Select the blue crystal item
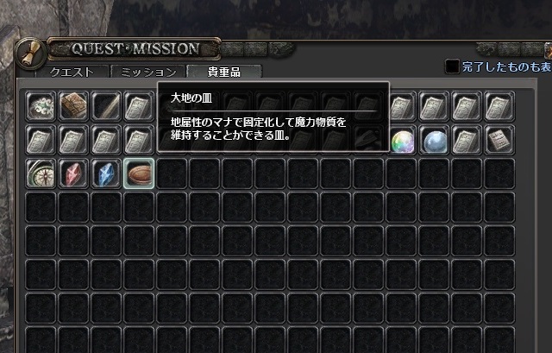 106,173
